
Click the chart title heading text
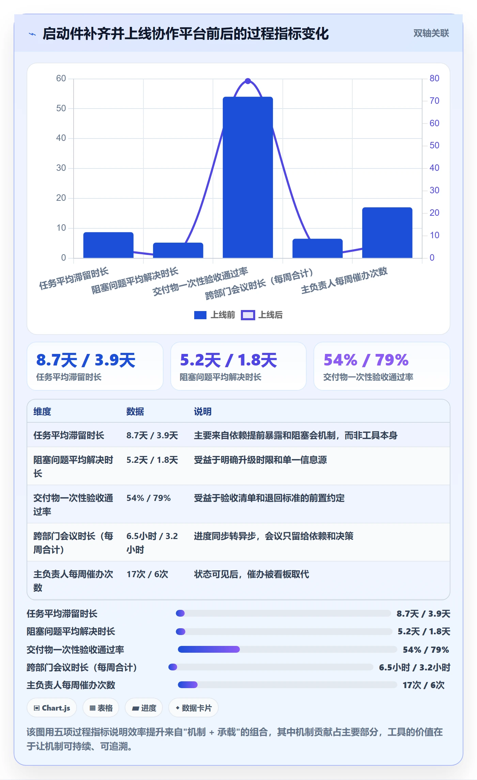(186, 34)
